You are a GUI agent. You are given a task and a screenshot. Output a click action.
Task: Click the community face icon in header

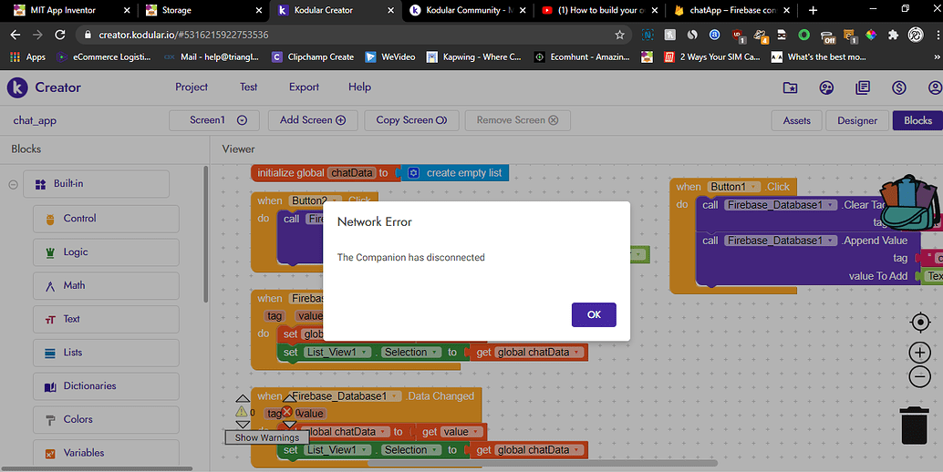(826, 87)
